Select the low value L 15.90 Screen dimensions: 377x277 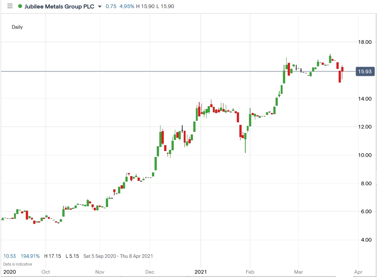(x=167, y=6)
